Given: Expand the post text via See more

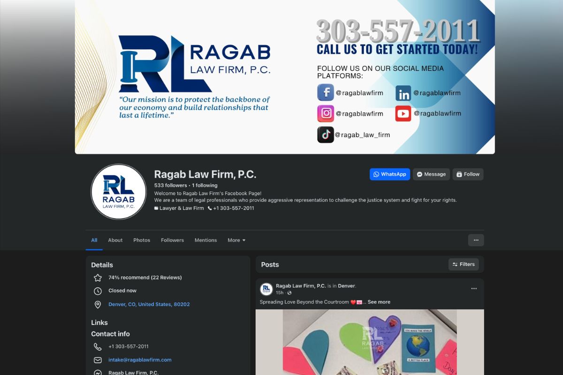Looking at the screenshot, I should click(x=379, y=302).
